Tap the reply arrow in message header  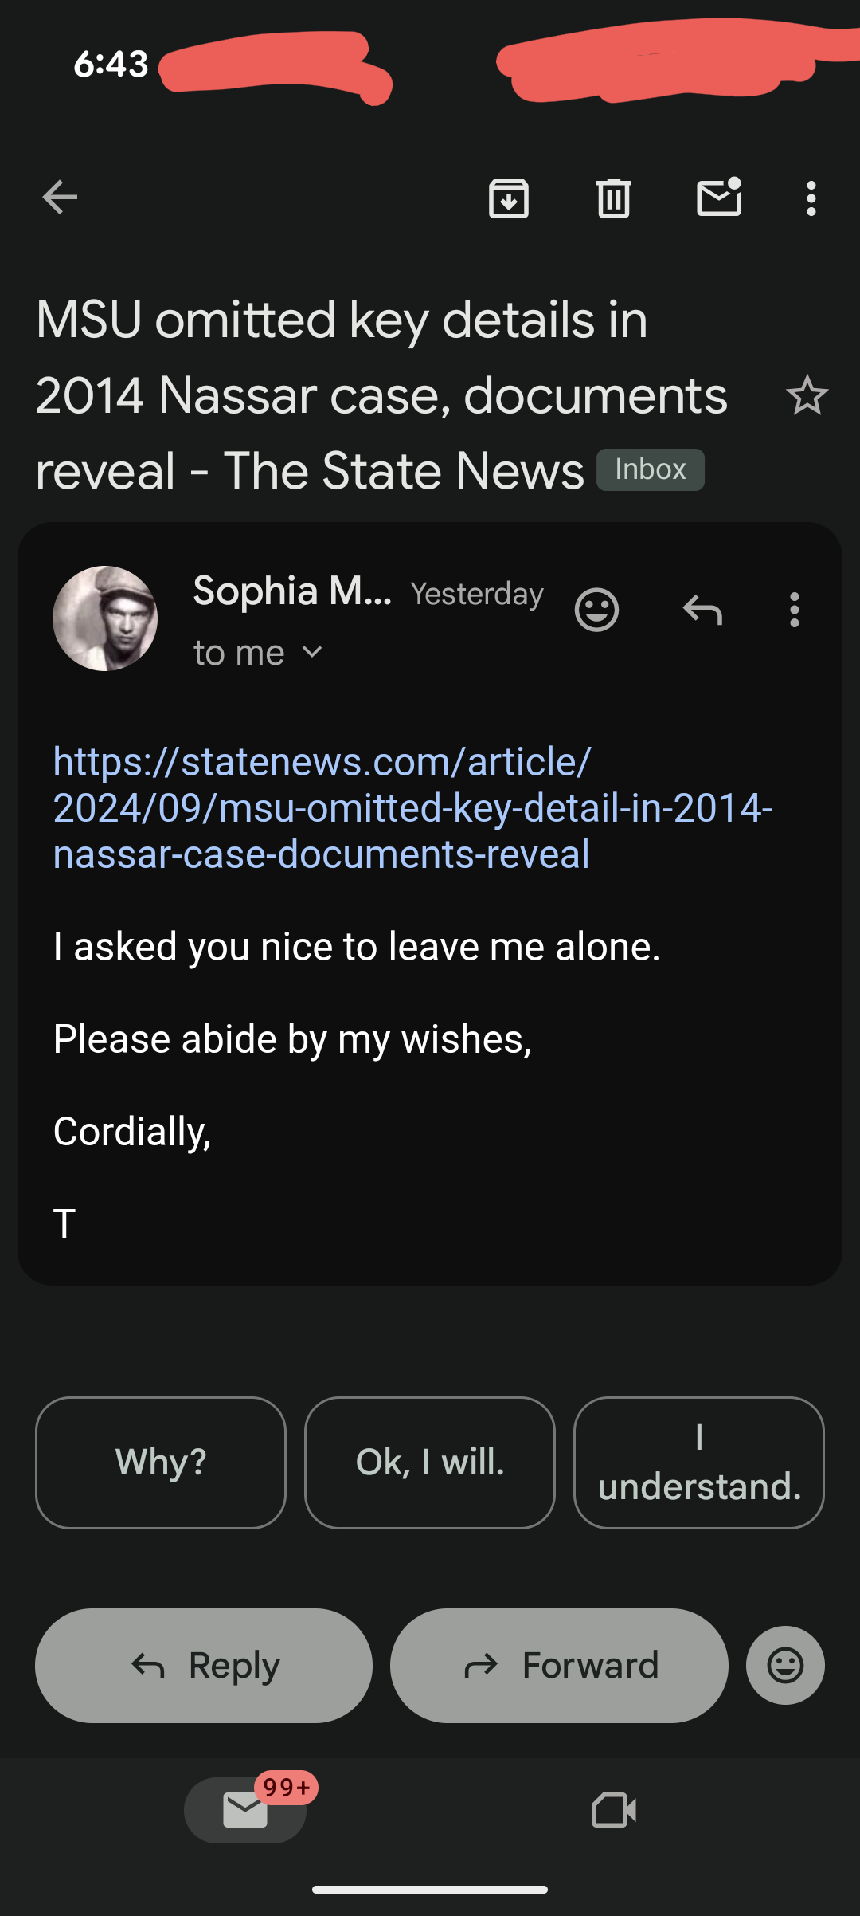coord(702,611)
